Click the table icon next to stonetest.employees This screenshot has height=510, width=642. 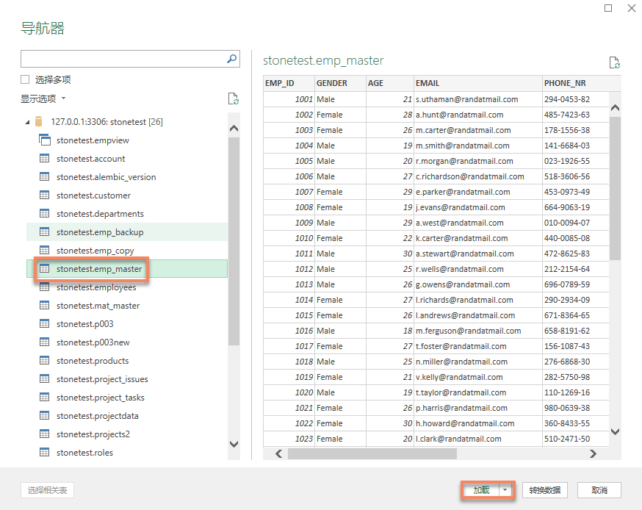46,287
